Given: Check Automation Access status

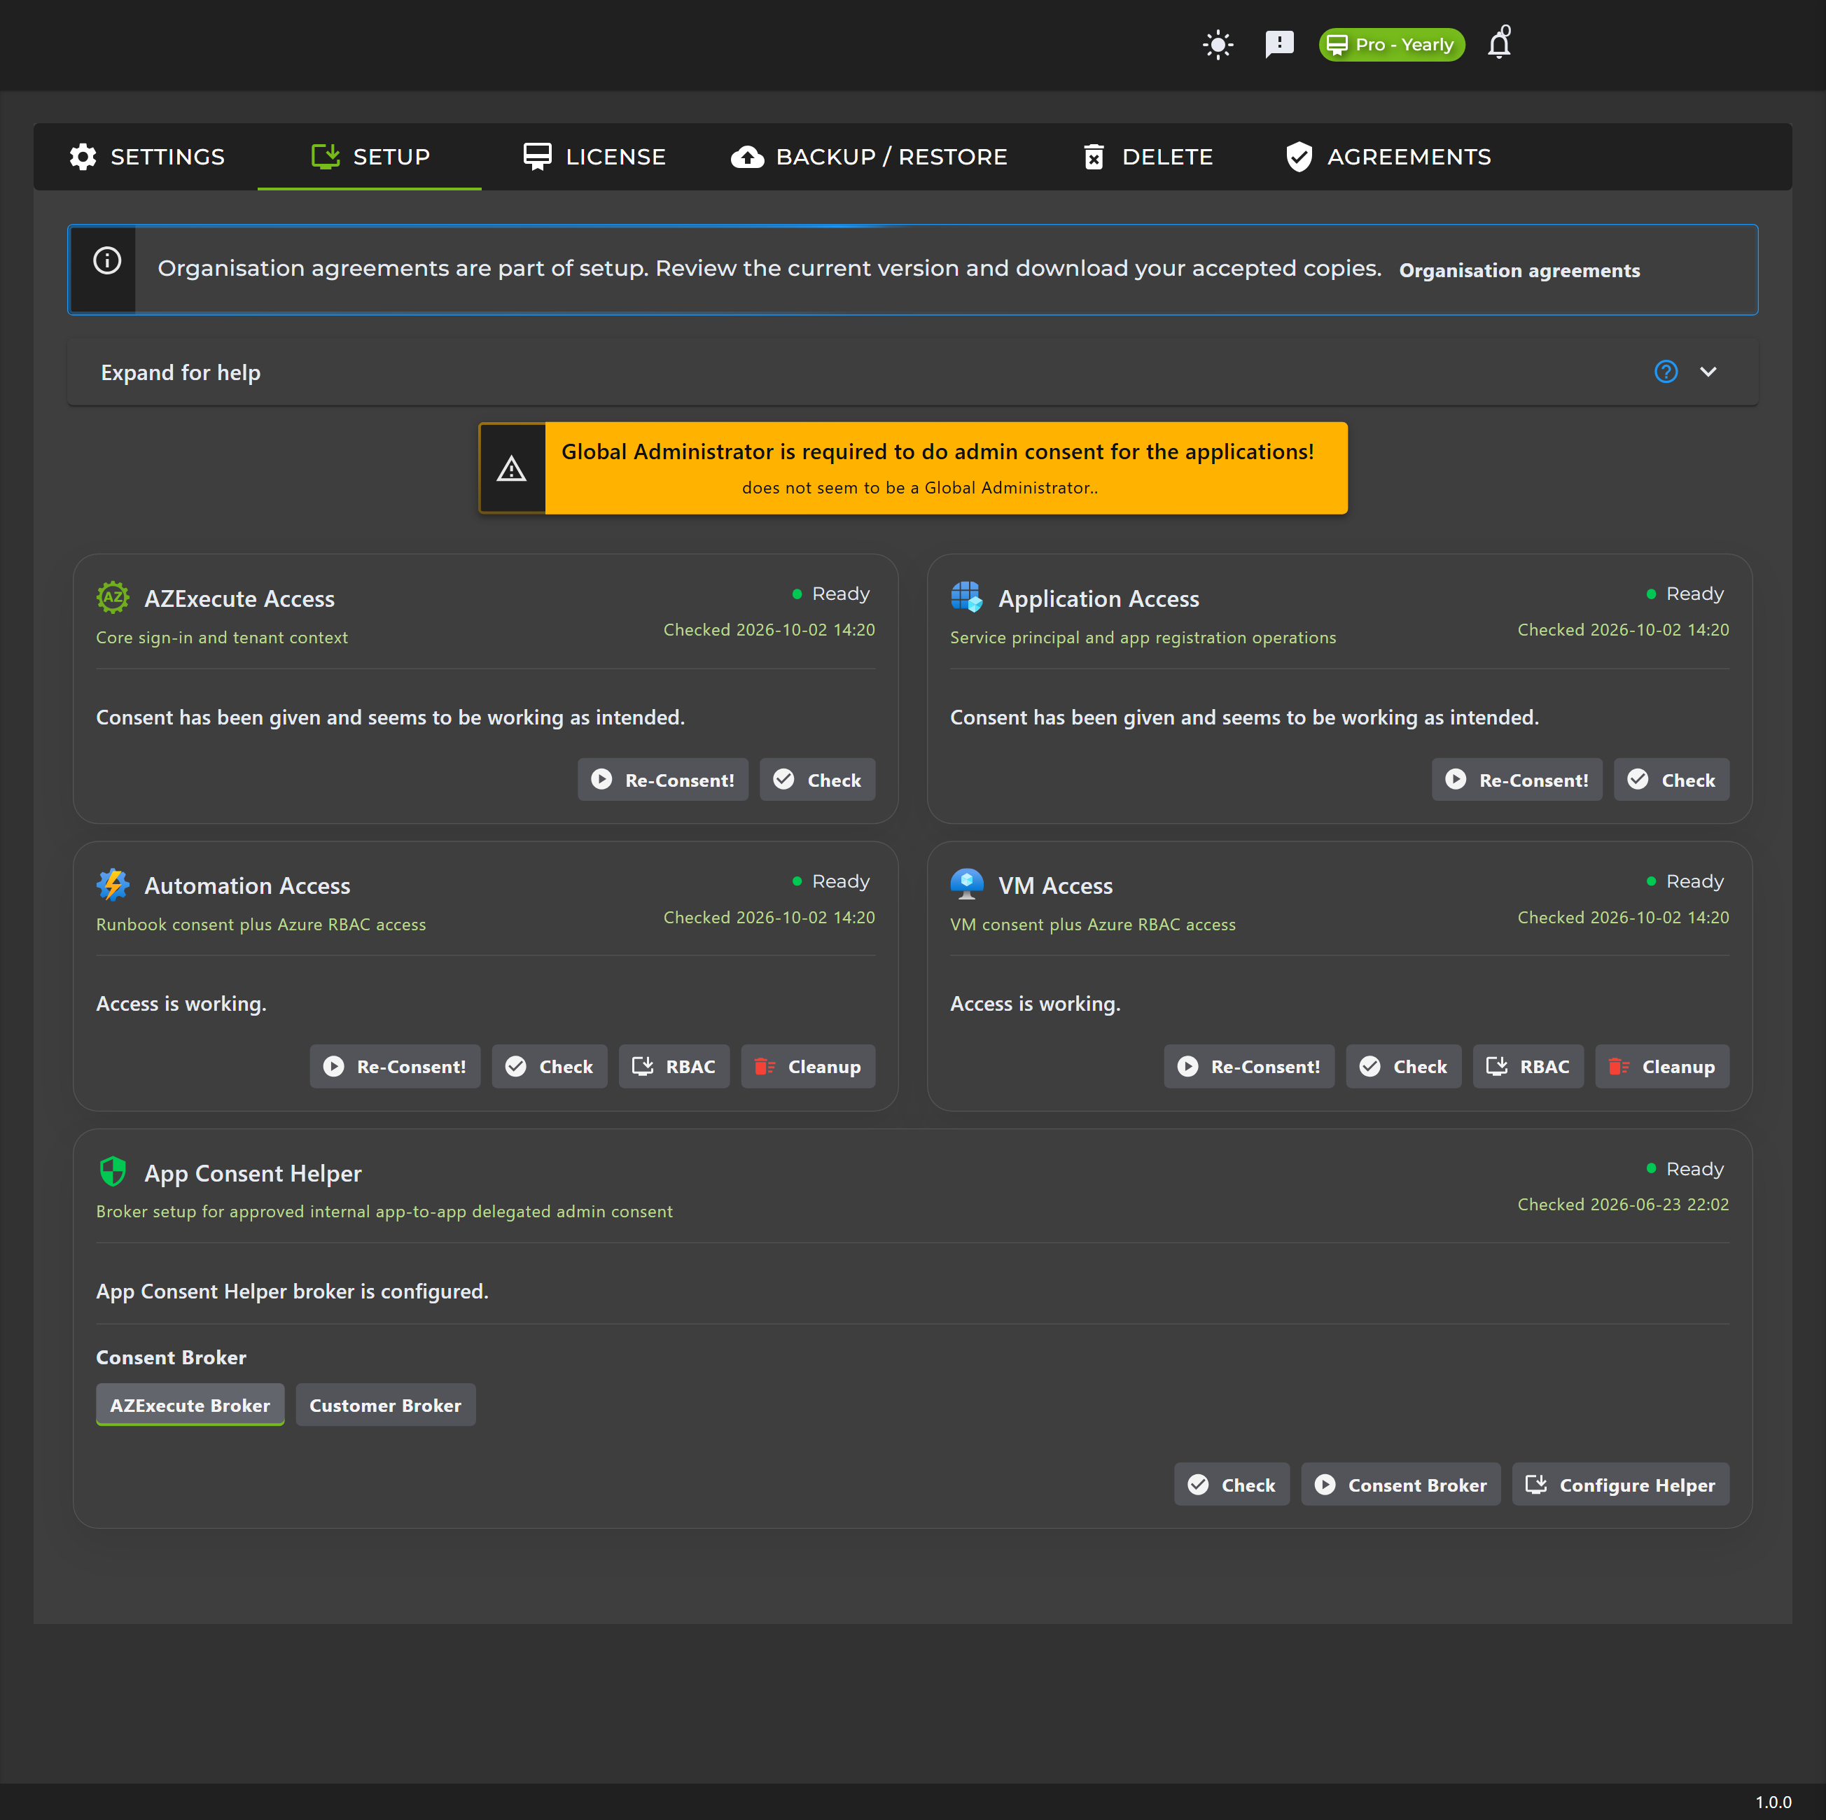Looking at the screenshot, I should pos(549,1066).
